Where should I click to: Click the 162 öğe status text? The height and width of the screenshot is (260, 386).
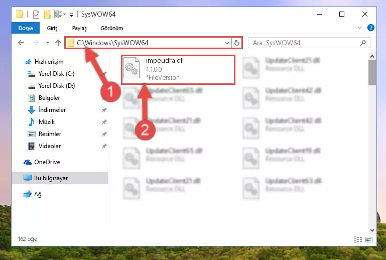coord(28,239)
